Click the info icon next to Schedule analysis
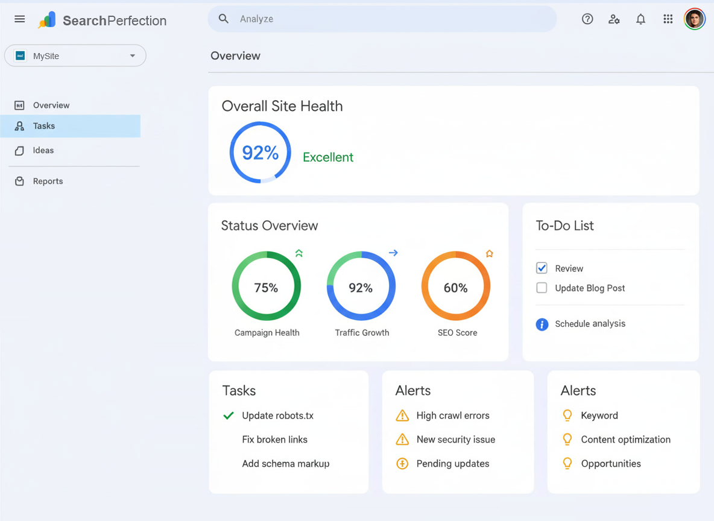 point(542,324)
